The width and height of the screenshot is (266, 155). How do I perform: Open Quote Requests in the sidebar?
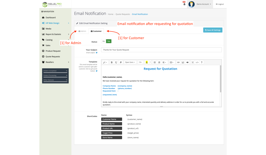coord(53,56)
